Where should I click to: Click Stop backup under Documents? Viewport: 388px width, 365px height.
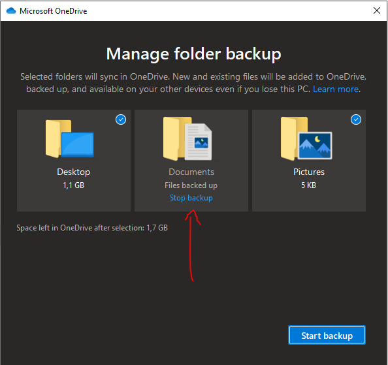click(191, 198)
